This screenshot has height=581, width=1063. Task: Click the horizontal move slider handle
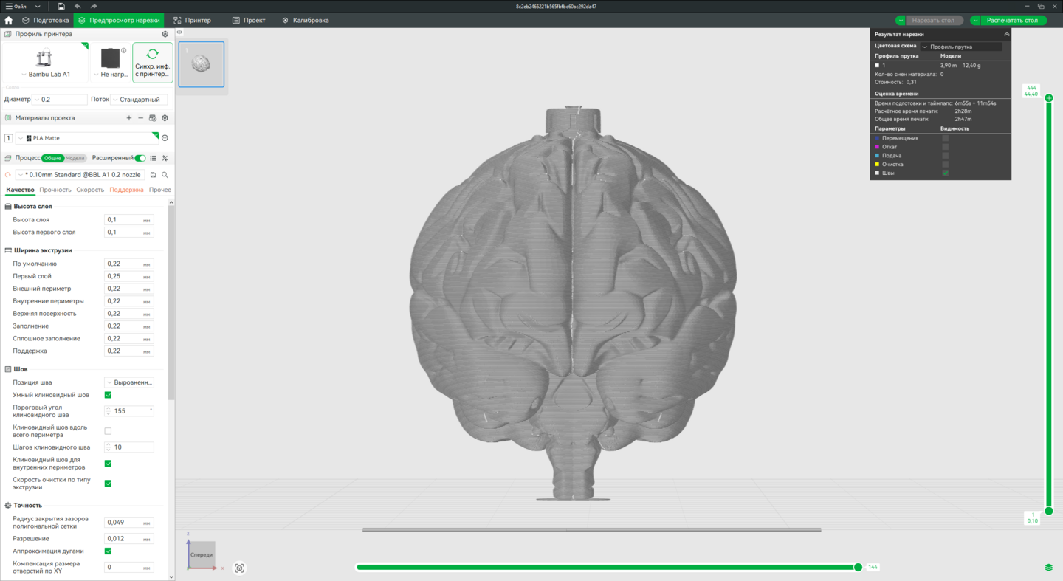tap(858, 568)
